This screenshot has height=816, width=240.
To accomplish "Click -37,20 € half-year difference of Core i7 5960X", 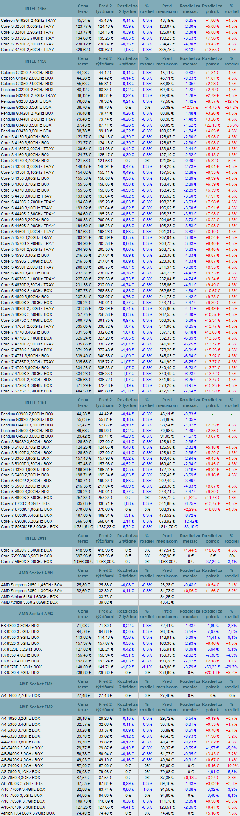I will pos(212,562).
